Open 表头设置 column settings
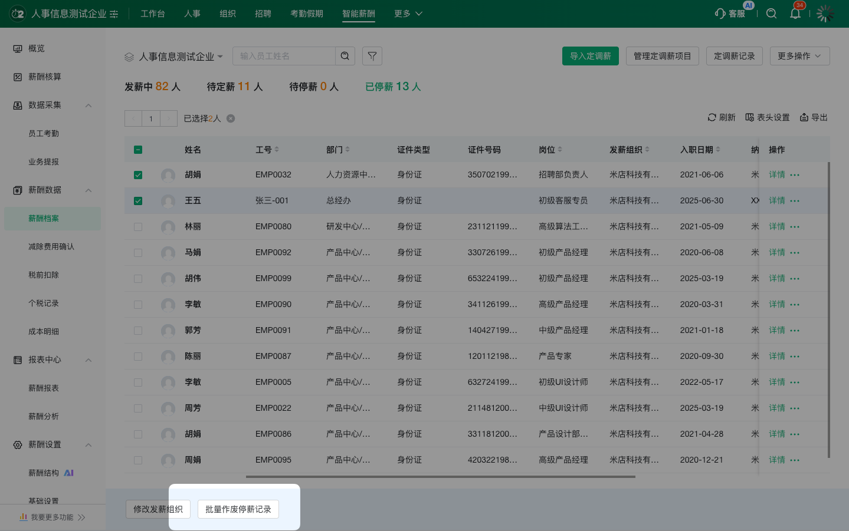Image resolution: width=849 pixels, height=531 pixels. 767,118
